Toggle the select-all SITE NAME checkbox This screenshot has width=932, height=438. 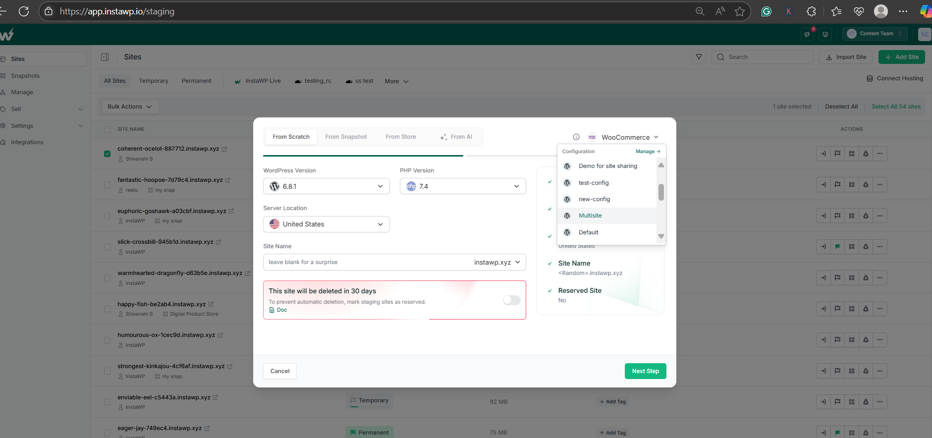107,129
